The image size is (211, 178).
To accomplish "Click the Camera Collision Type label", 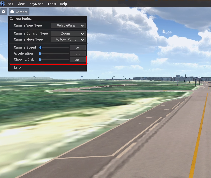I will coord(31,33).
